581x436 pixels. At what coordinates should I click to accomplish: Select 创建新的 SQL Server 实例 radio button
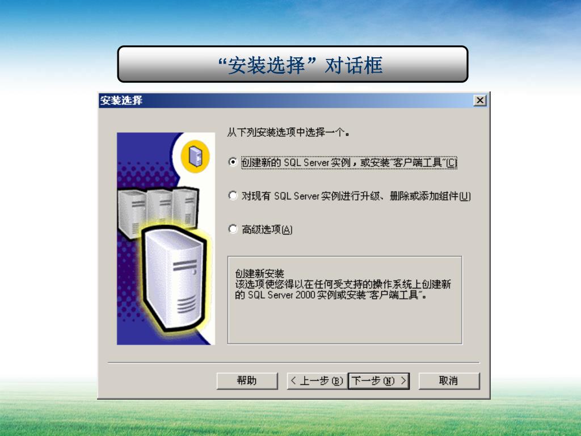[233, 162]
